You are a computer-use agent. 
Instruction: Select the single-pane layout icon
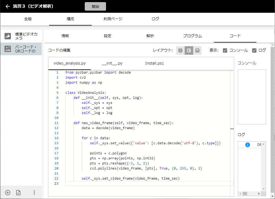180,50
